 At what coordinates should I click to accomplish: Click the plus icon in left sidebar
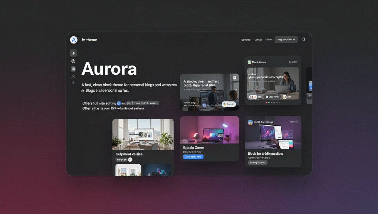(x=73, y=53)
